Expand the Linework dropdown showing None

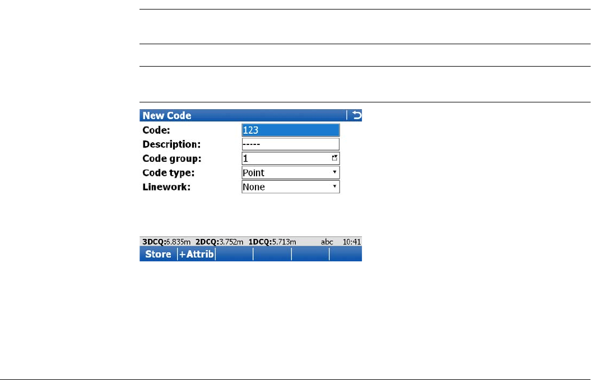click(x=291, y=187)
